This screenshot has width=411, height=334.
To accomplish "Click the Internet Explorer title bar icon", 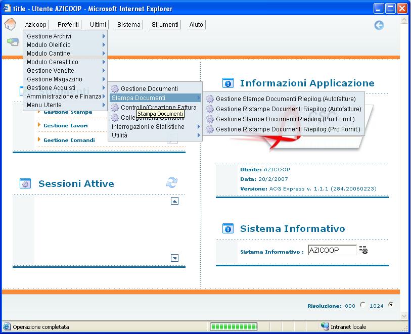I will 7,9.
